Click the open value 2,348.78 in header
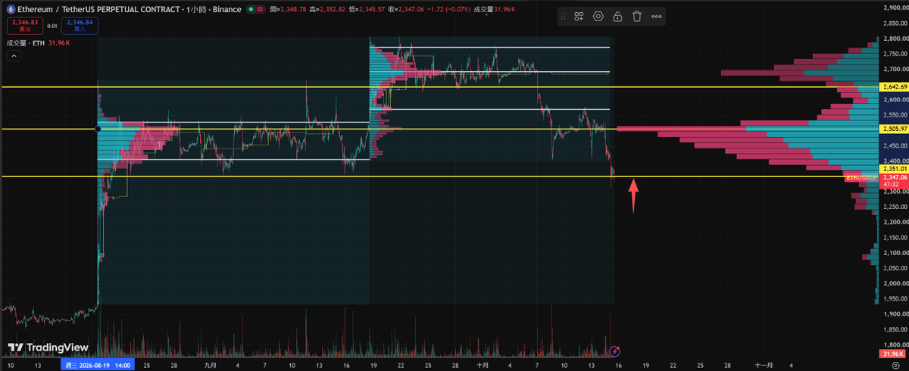909x371 pixels. 293,9
